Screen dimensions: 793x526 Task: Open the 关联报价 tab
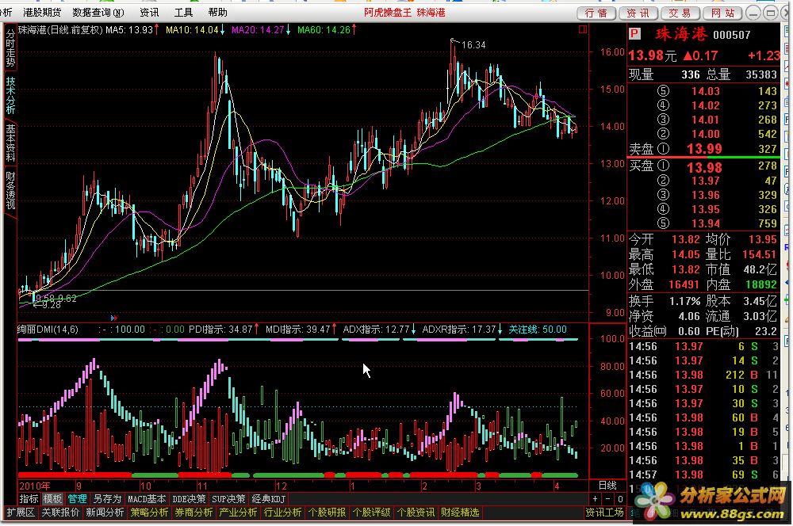[60, 513]
